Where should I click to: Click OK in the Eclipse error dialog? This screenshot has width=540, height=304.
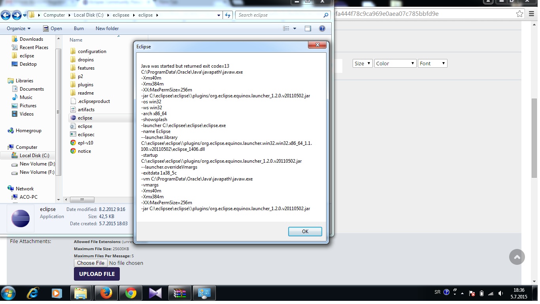(305, 232)
